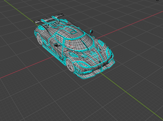Click the rear wheel of the car
The height and width of the screenshot is (121, 163).
[39, 39]
